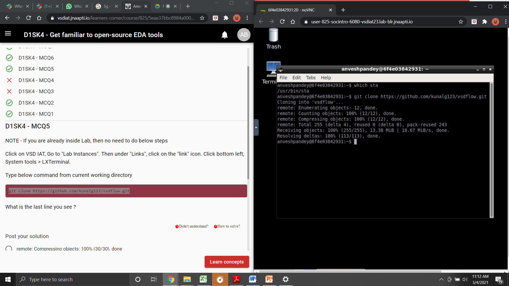Open D1SK4 - MCQ4 in the list
509x286 pixels.
point(36,80)
